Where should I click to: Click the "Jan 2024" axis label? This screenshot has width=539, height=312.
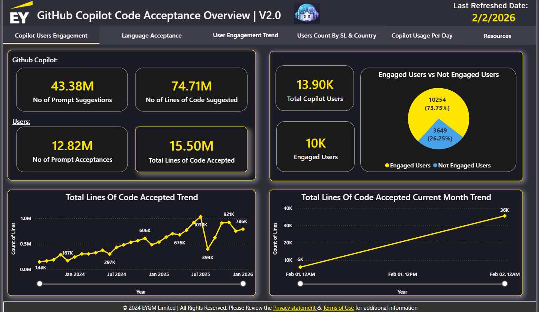[x=75, y=274]
